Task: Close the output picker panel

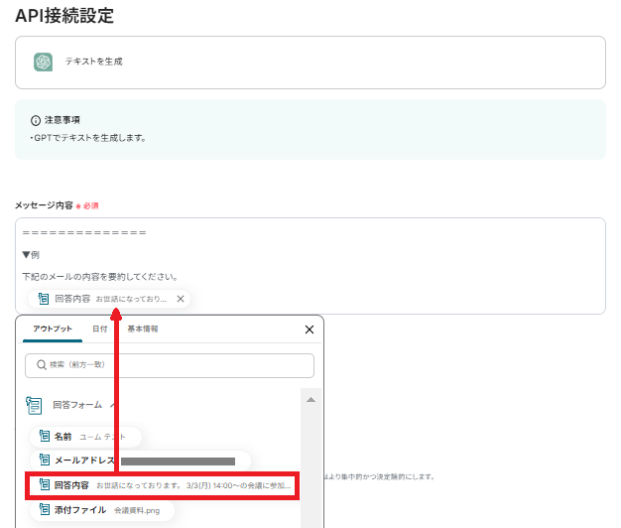Action: point(310,330)
